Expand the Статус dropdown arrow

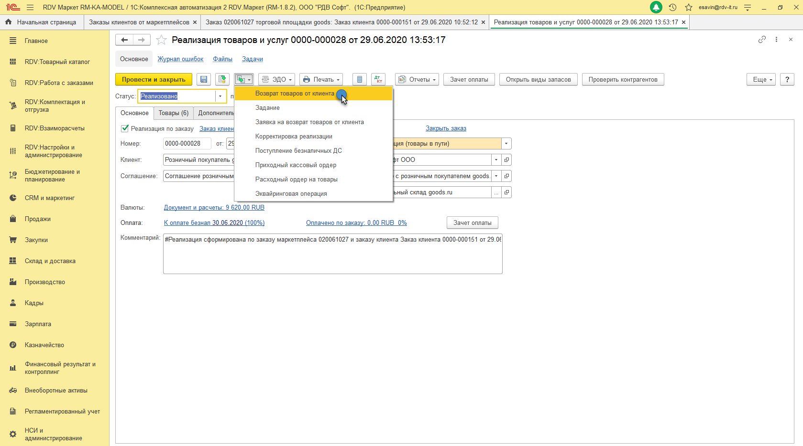tap(220, 96)
